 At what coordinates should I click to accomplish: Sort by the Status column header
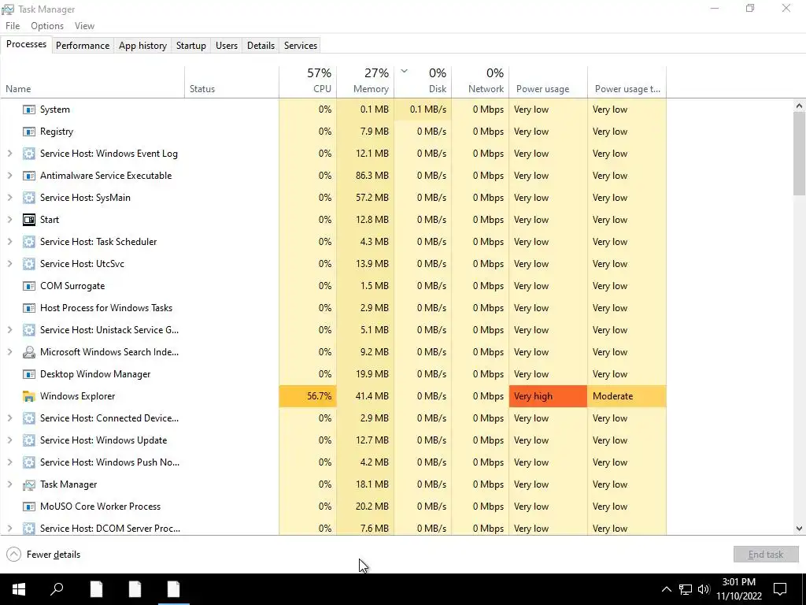tap(232, 82)
